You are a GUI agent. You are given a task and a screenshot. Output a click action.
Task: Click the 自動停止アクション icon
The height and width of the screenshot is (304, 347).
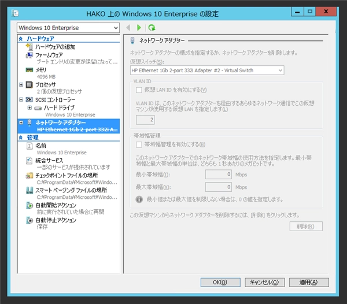click(29, 220)
